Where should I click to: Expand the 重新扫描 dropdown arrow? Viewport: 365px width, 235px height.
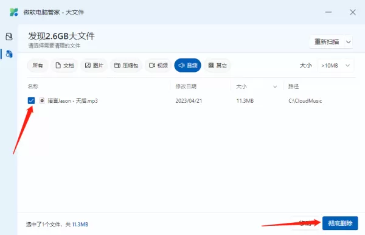tap(348, 42)
